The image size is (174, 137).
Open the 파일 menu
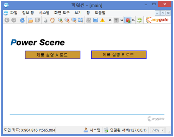pos(14,13)
